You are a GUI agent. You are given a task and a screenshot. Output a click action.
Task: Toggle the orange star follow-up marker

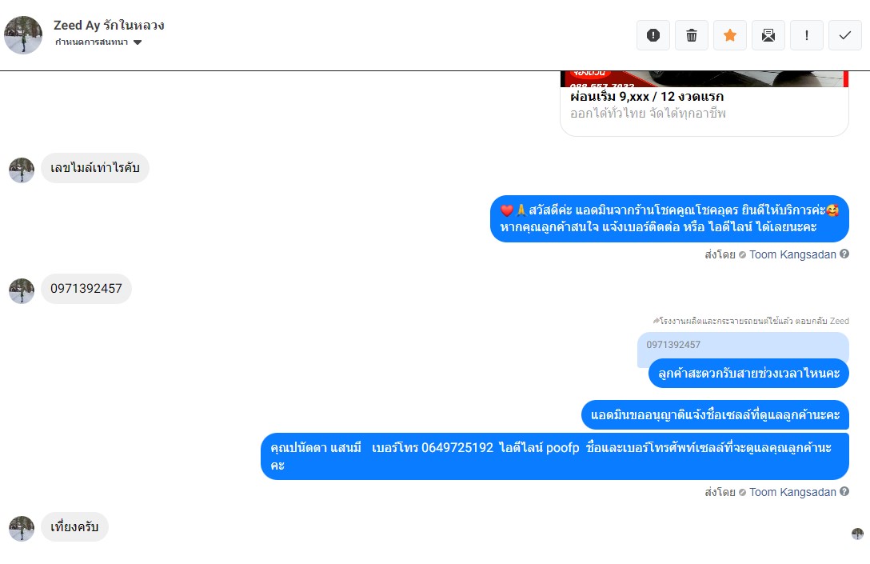pos(729,35)
